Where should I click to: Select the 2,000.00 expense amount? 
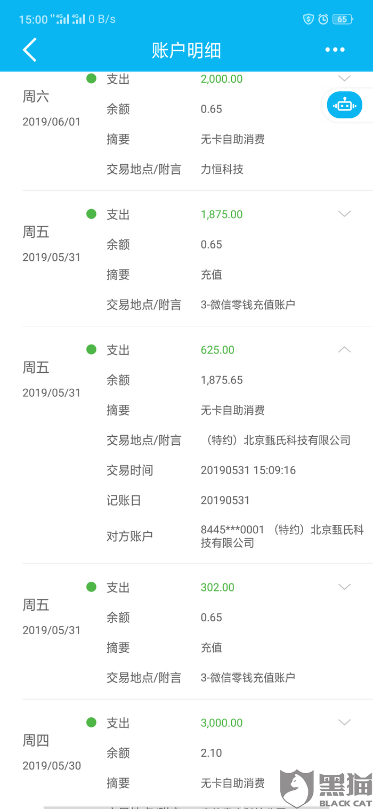coord(222,79)
